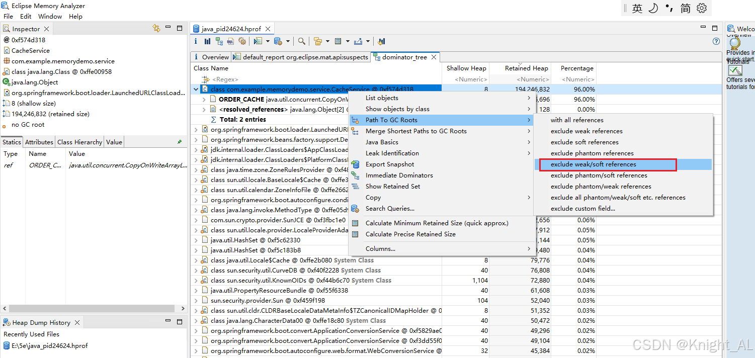Click the database icon beside java_pid24624.hprof file entry

point(7,345)
